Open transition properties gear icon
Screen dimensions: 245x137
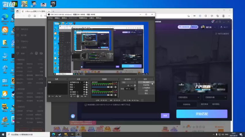coord(135,86)
